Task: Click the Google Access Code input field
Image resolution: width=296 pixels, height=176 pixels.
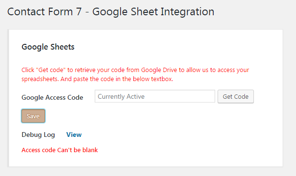Action: (155, 96)
